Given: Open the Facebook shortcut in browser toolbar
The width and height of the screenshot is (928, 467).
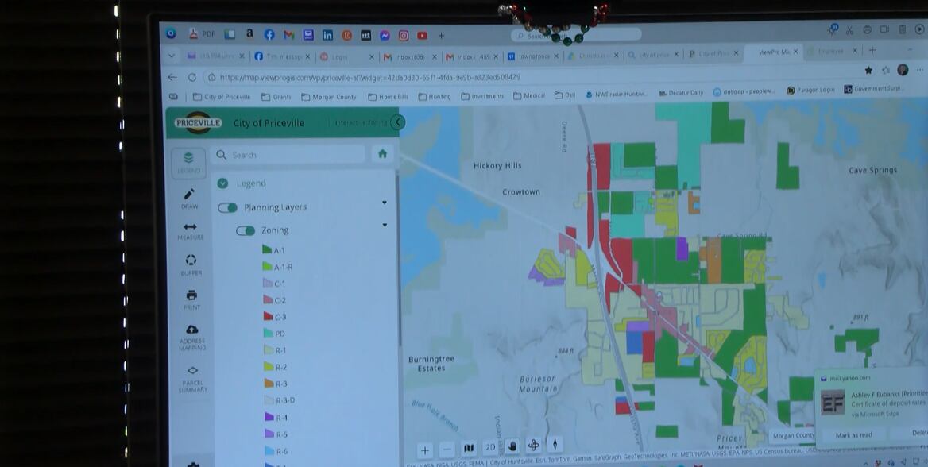Looking at the screenshot, I should (269, 35).
